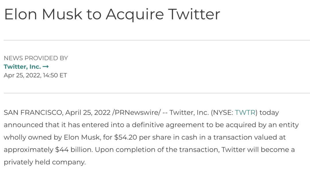Image resolution: width=310 pixels, height=173 pixels.
Task: Click the "$54.20" per share price
Action: (x=126, y=137)
